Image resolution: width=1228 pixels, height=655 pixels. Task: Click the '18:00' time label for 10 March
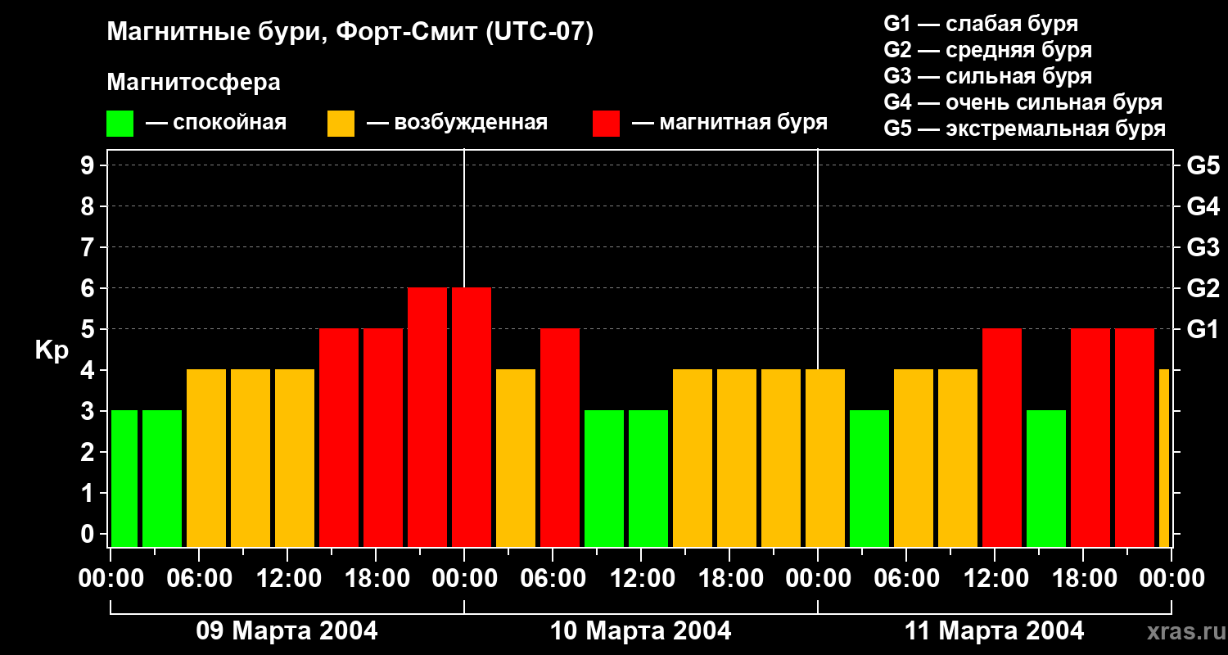(729, 579)
